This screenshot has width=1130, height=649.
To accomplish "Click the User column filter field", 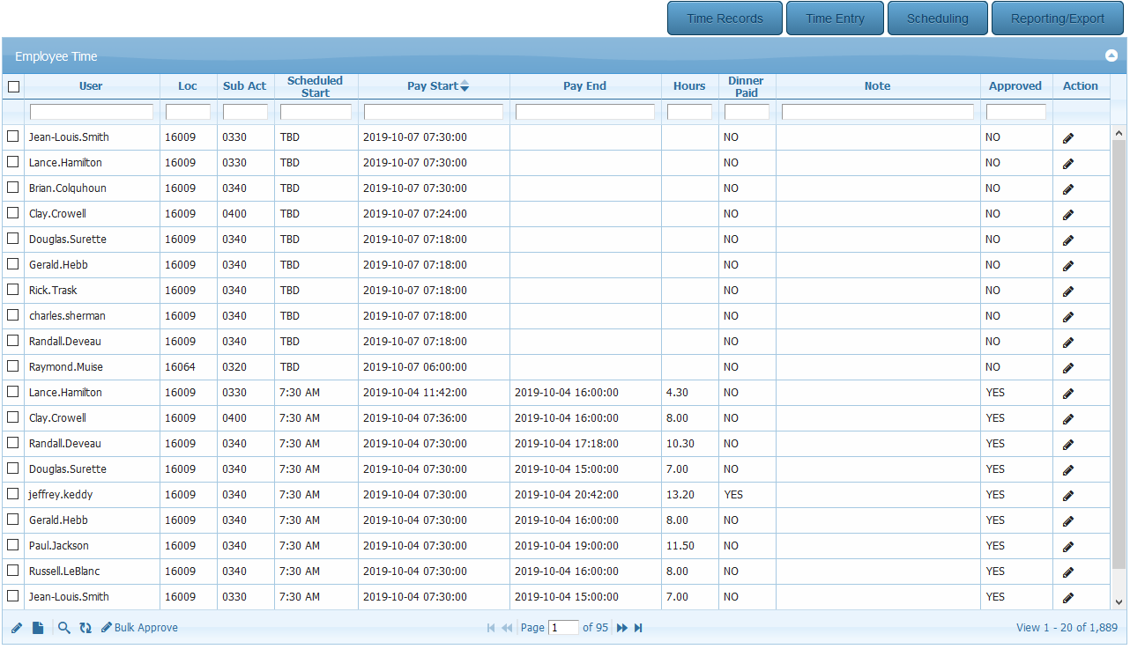I will point(92,112).
